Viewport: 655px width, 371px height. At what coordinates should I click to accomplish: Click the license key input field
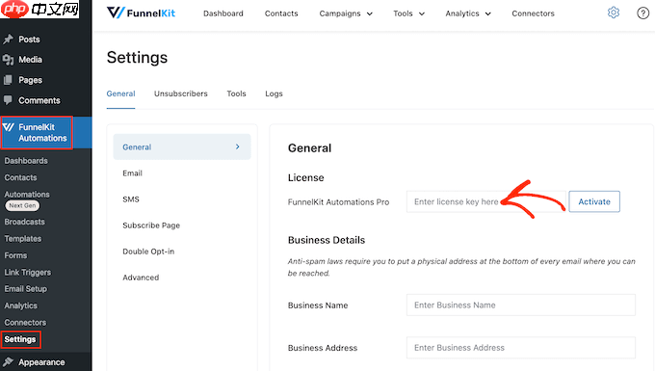485,201
